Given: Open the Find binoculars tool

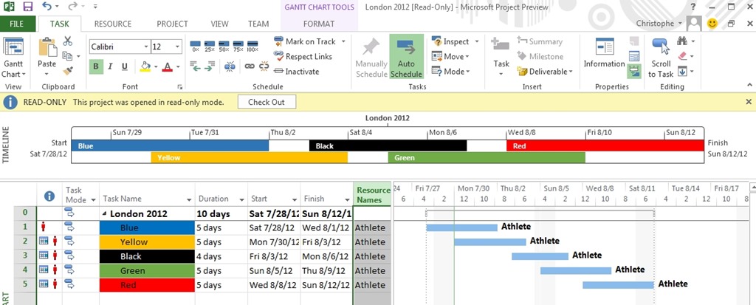Looking at the screenshot, I should (682, 41).
